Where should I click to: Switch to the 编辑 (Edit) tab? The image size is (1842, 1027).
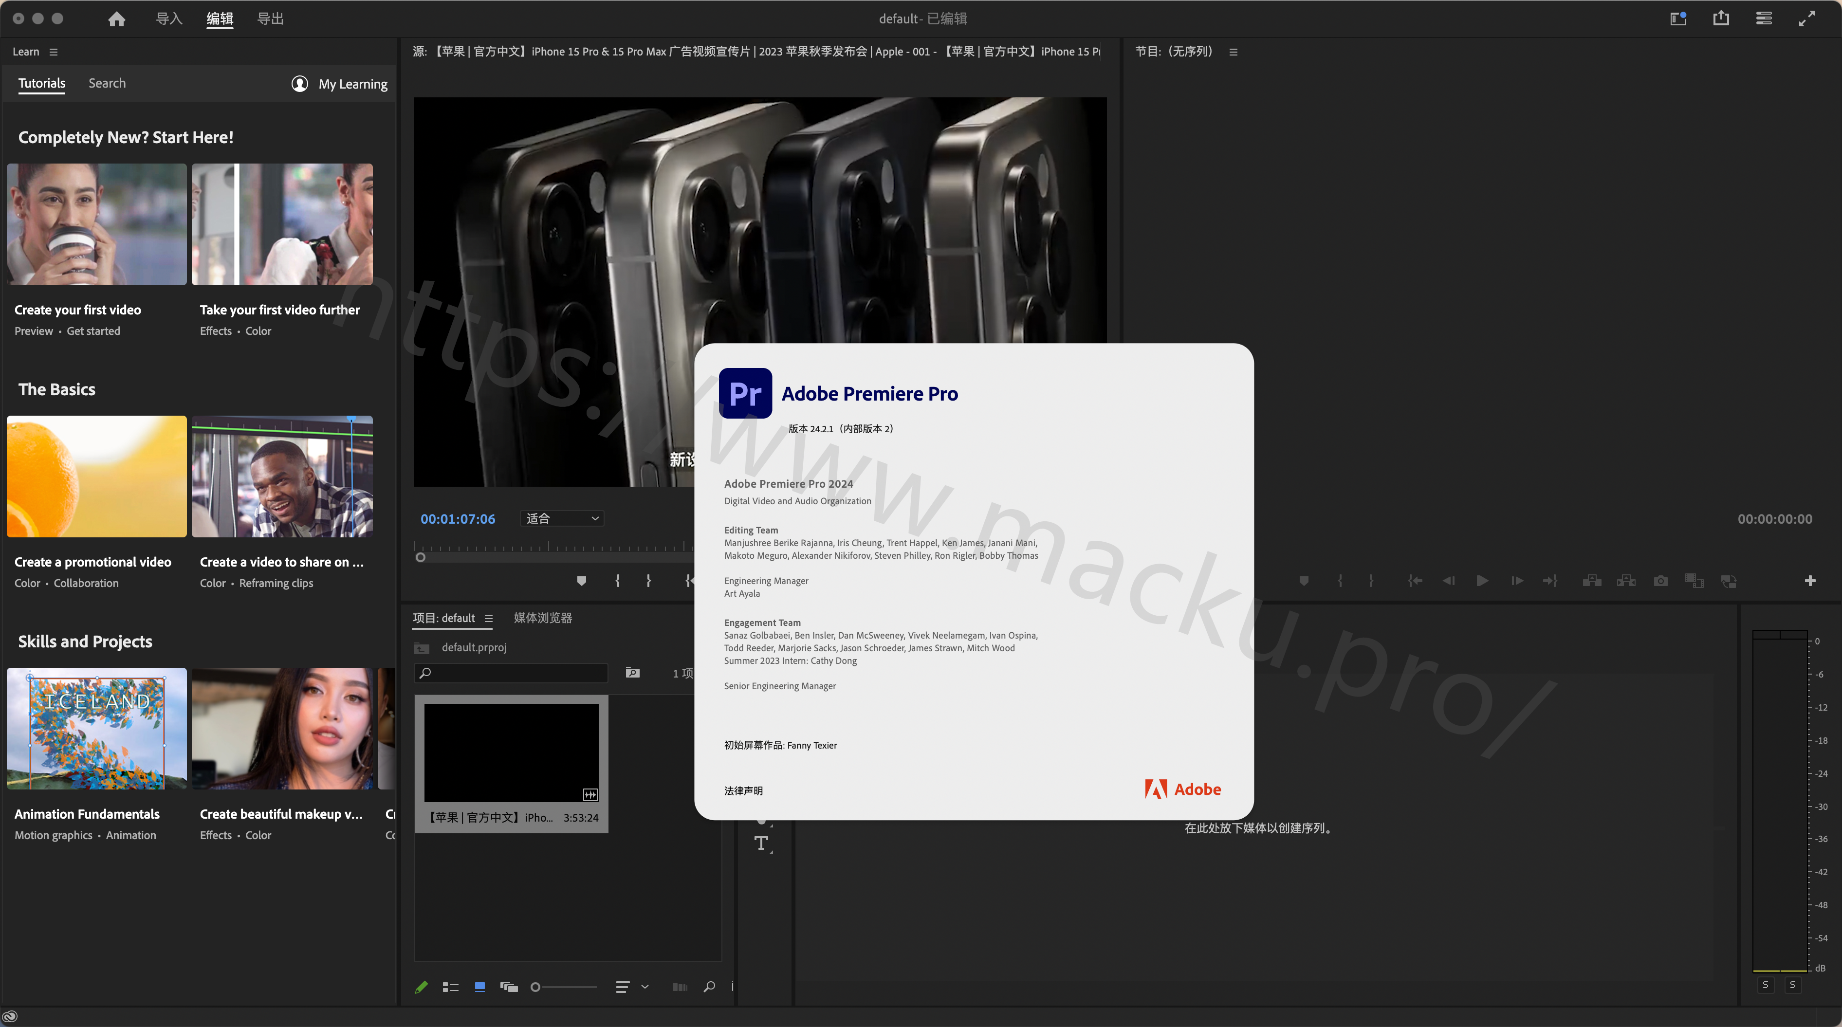[x=220, y=18]
